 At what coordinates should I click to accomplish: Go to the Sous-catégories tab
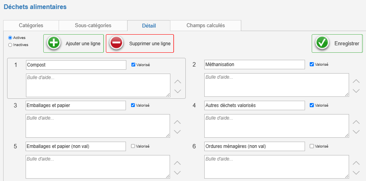point(93,26)
